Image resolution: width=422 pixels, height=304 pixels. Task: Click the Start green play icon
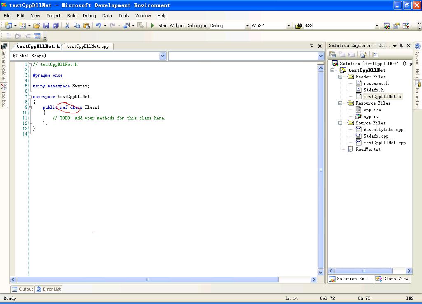[x=152, y=26]
